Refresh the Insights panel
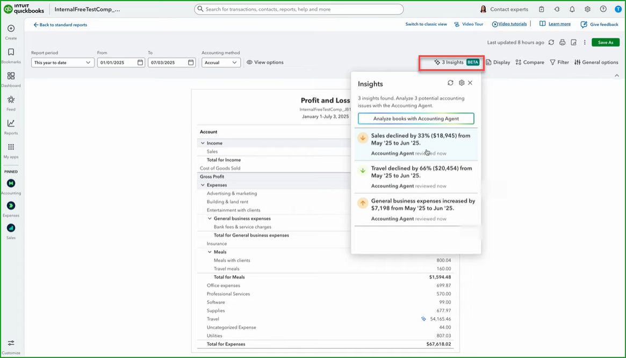The image size is (626, 358). [x=450, y=83]
